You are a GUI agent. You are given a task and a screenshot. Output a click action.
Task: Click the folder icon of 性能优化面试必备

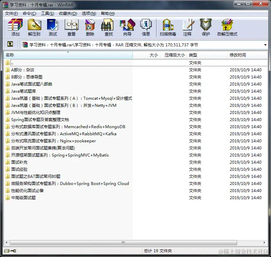7,191
